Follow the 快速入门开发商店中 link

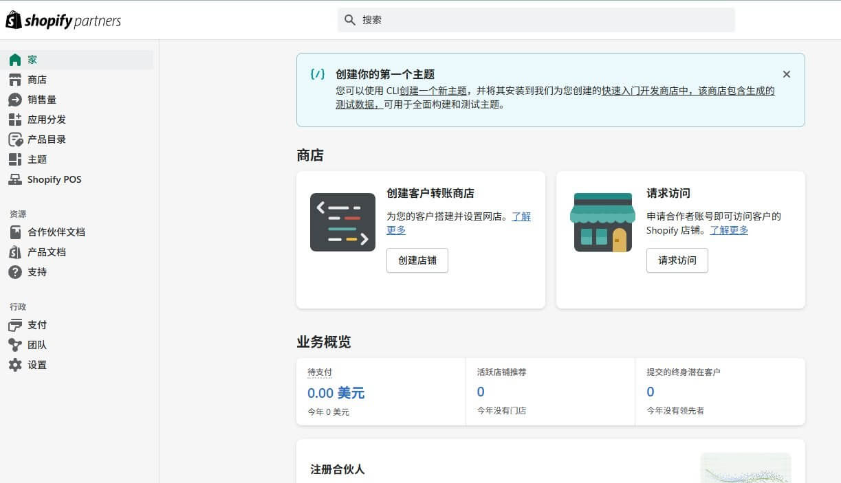click(646, 91)
